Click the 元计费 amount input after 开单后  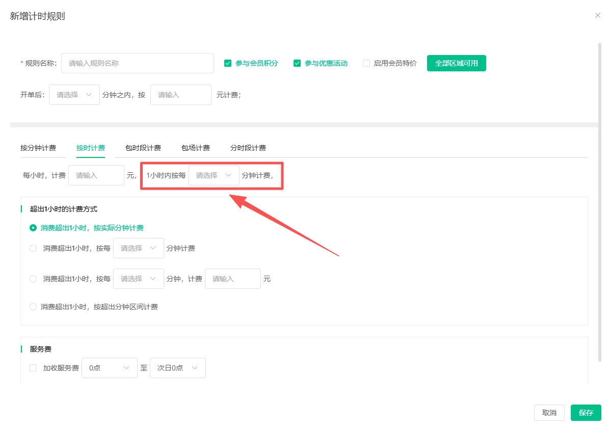[180, 95]
